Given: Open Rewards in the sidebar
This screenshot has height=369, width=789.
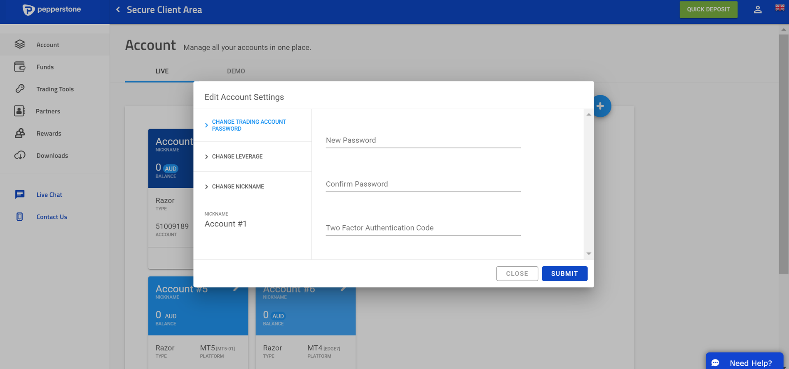Looking at the screenshot, I should click(x=55, y=133).
